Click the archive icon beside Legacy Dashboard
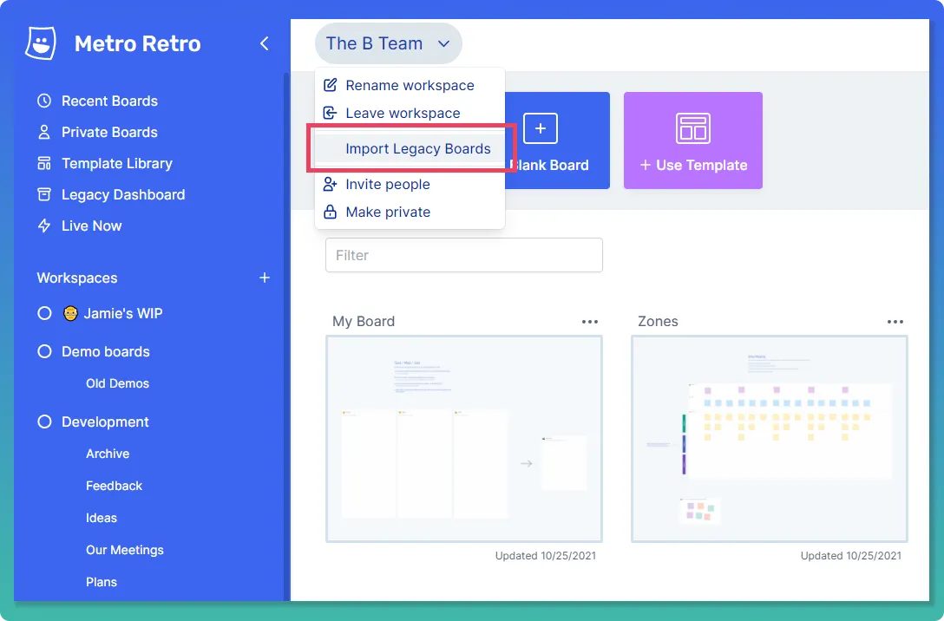This screenshot has height=621, width=944. tap(44, 194)
